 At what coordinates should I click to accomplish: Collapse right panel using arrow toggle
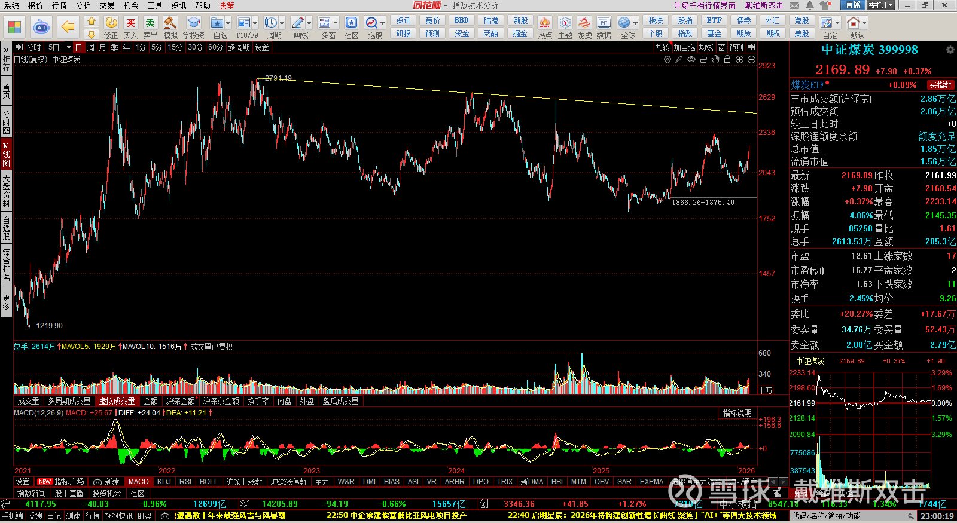752,47
